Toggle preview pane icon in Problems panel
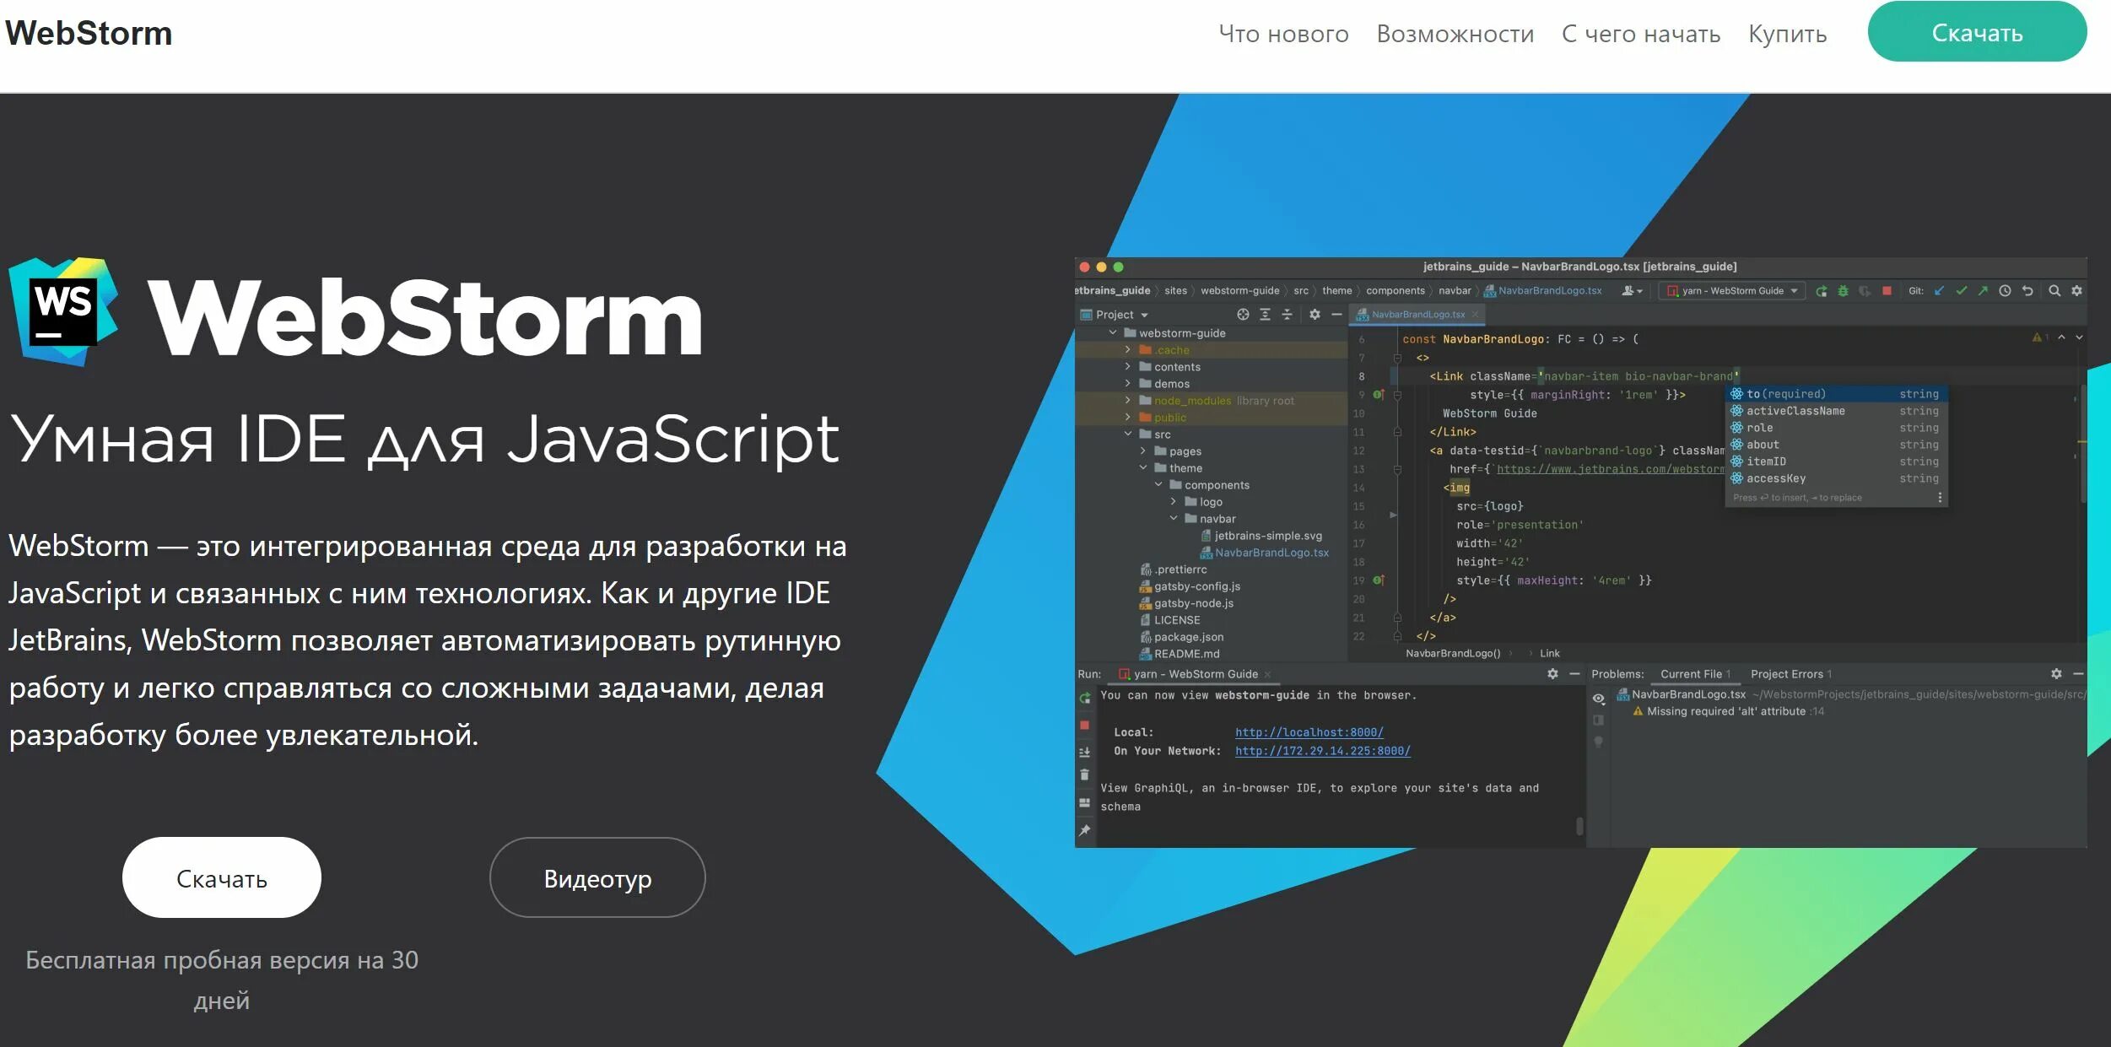The image size is (2111, 1047). pyautogui.click(x=1598, y=720)
